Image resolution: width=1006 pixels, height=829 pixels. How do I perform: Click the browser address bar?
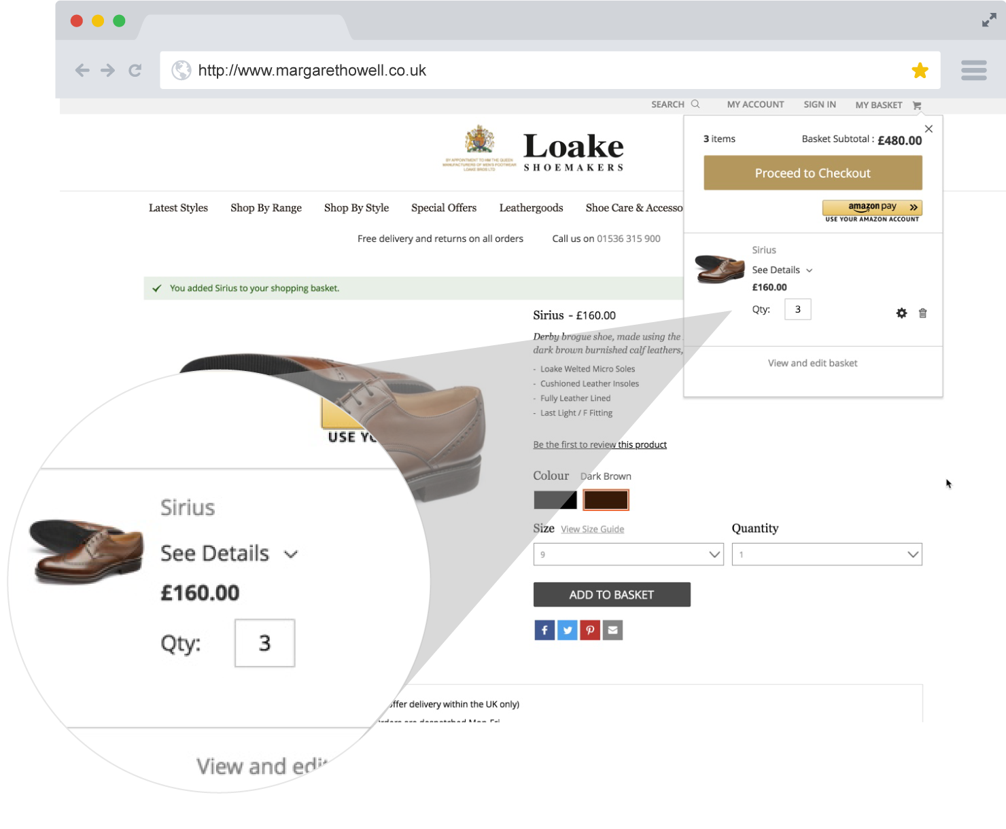[x=550, y=70]
